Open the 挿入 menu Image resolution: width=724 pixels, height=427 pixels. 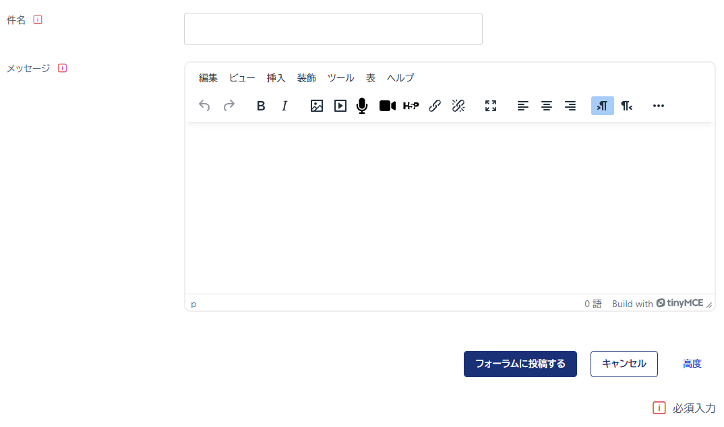tap(276, 77)
